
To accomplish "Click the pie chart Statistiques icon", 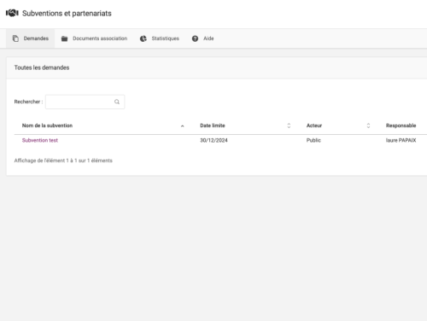I will [143, 38].
